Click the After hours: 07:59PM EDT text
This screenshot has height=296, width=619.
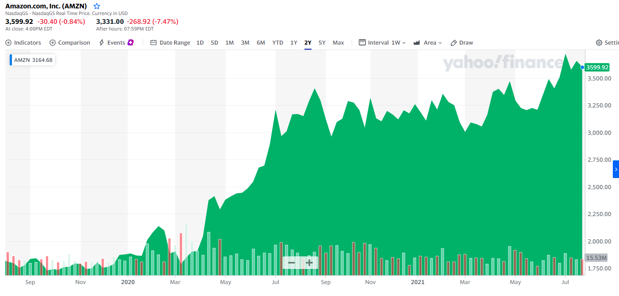pos(125,29)
